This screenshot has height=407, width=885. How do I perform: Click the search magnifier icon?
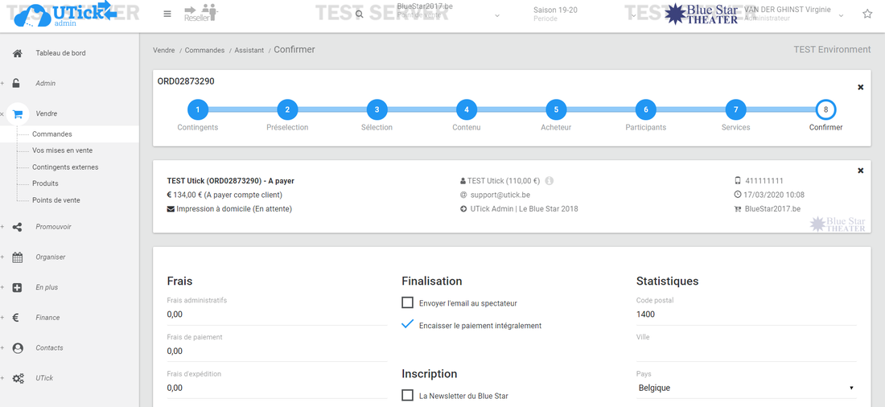(359, 14)
